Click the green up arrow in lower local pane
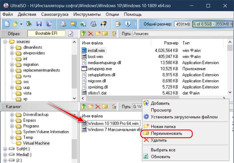The image size is (234, 163). click(x=83, y=107)
